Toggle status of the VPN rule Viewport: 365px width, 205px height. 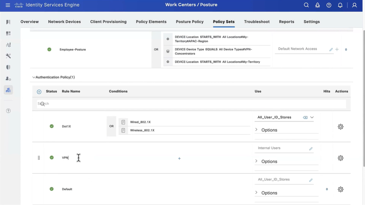pyautogui.click(x=52, y=158)
